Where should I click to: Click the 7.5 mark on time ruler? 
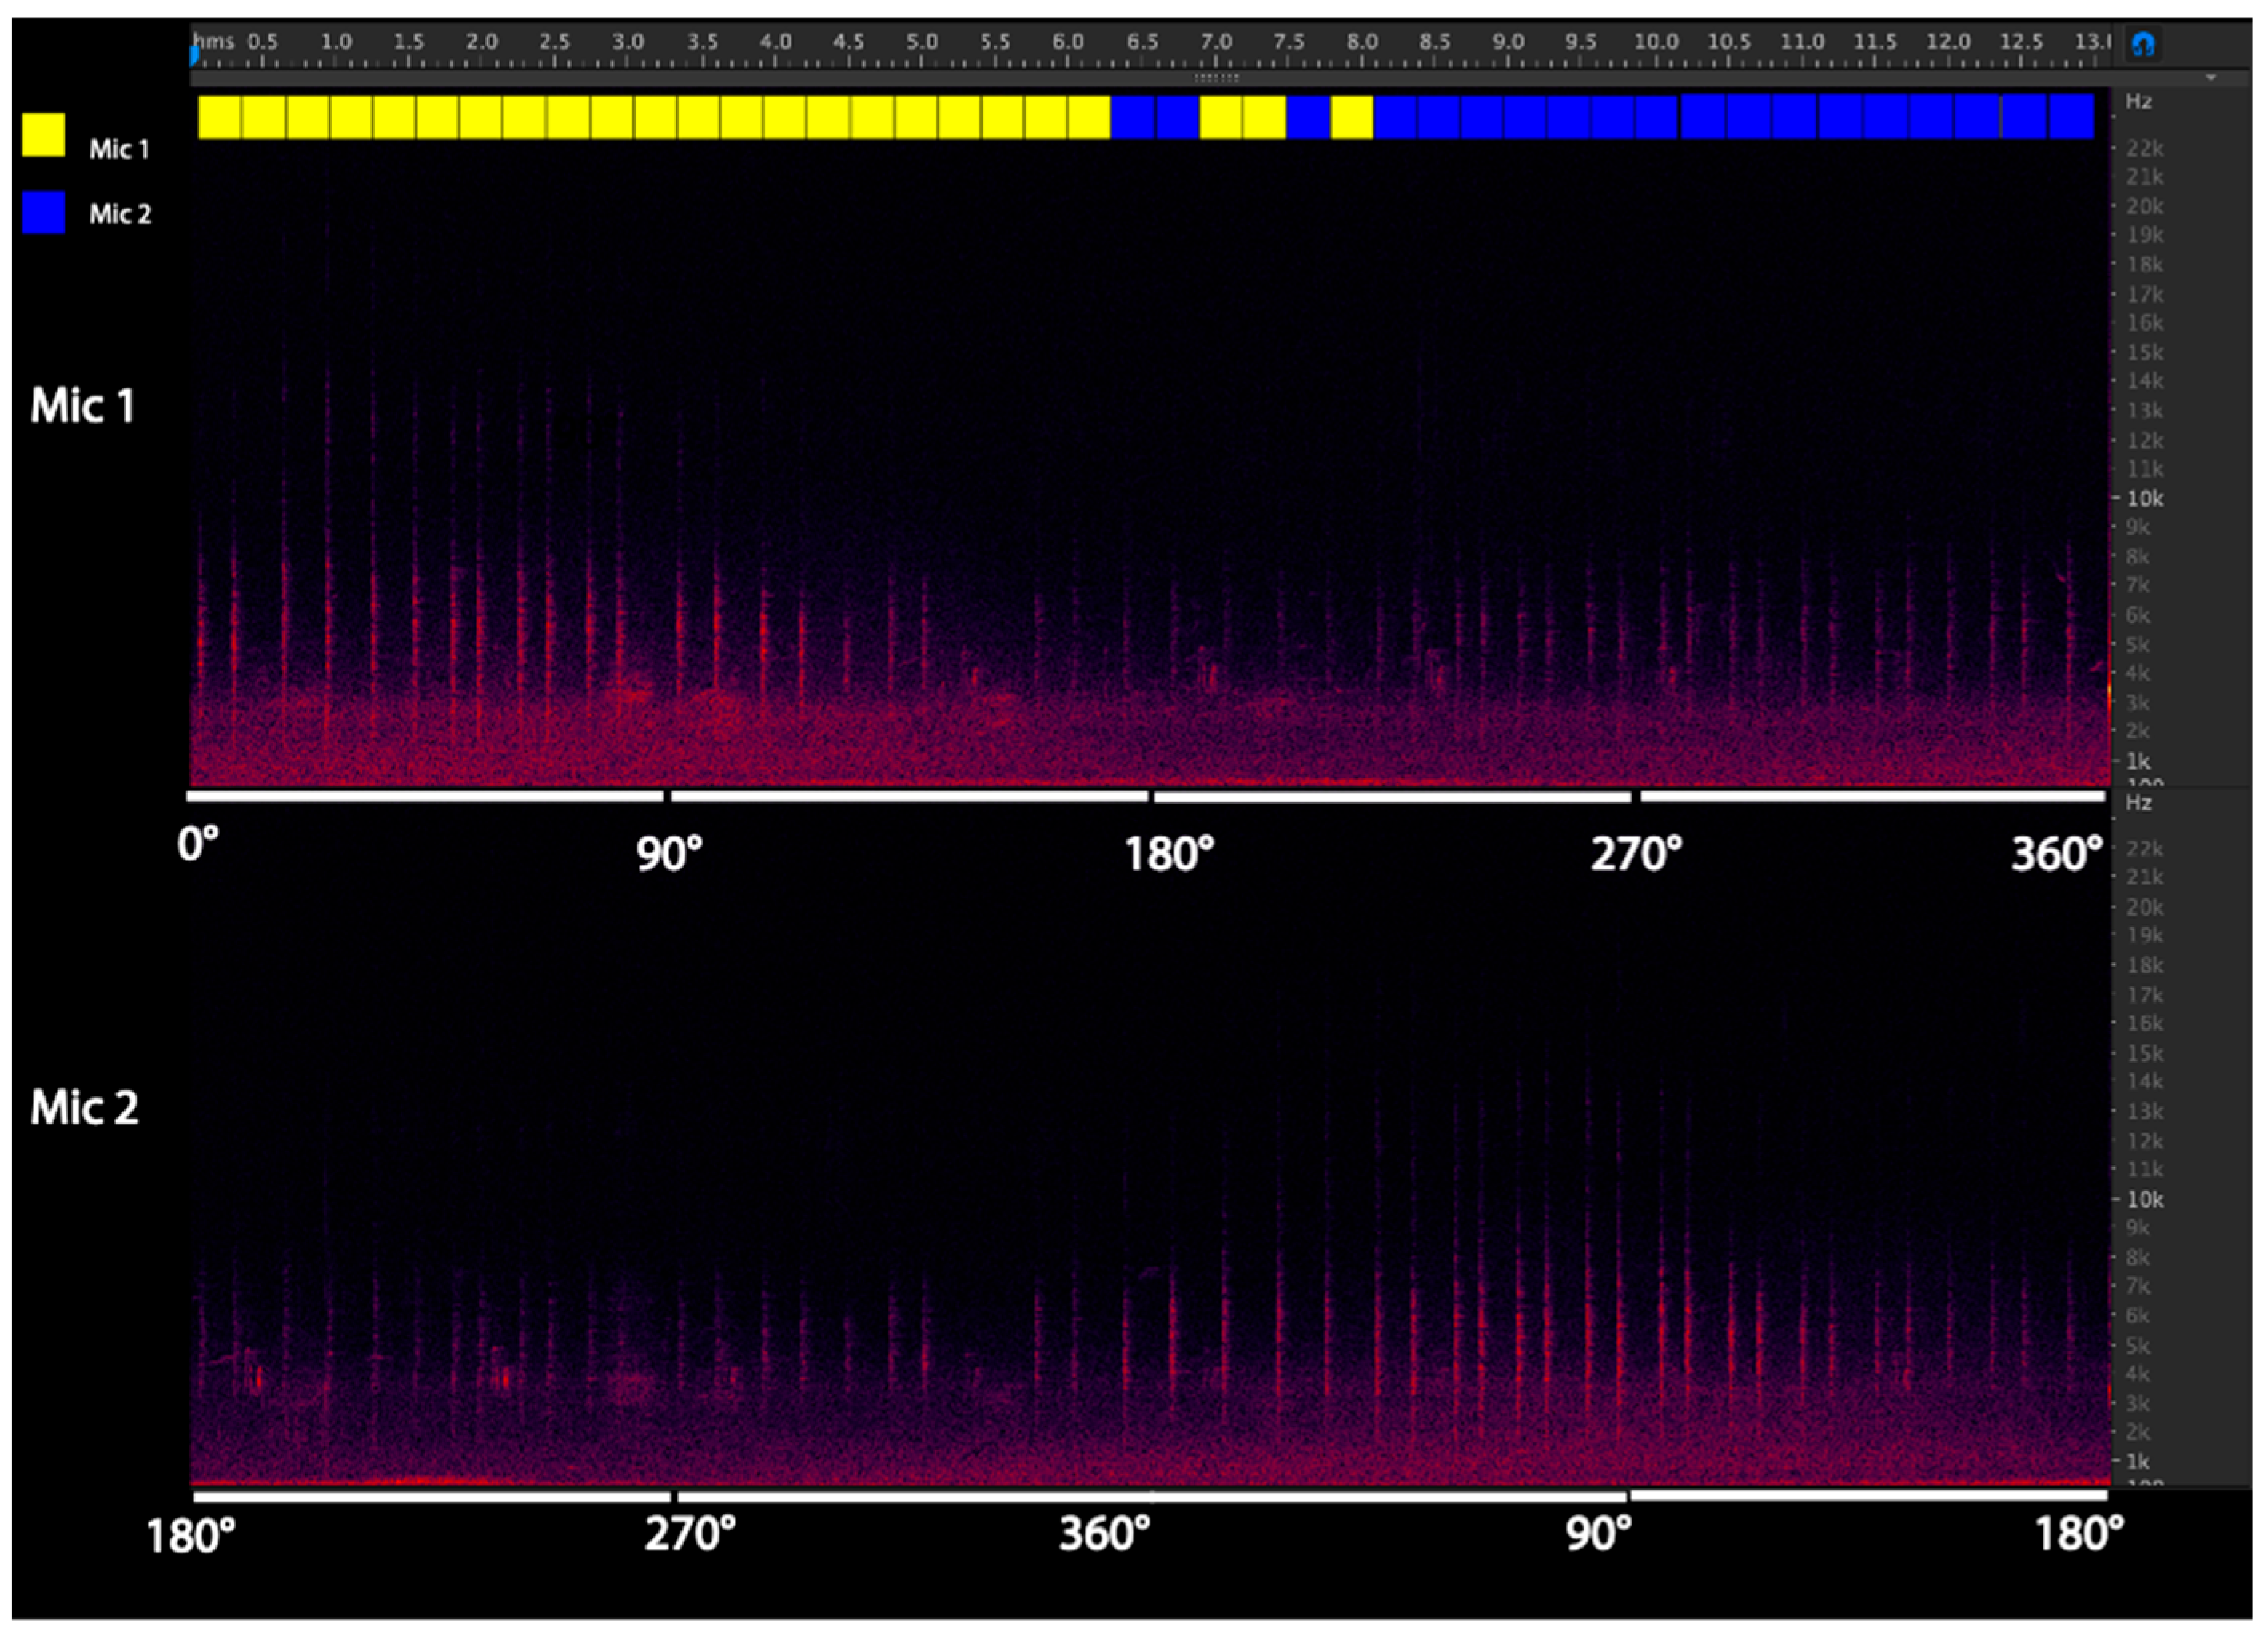pos(1289,42)
